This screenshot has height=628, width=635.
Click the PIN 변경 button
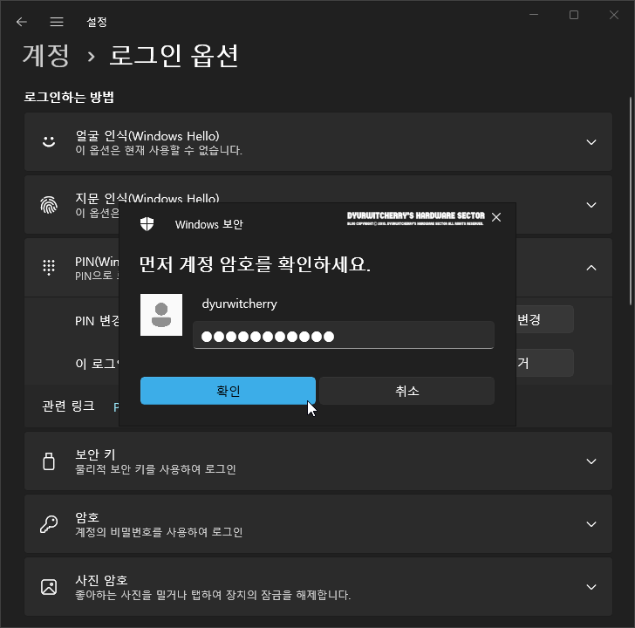point(544,319)
